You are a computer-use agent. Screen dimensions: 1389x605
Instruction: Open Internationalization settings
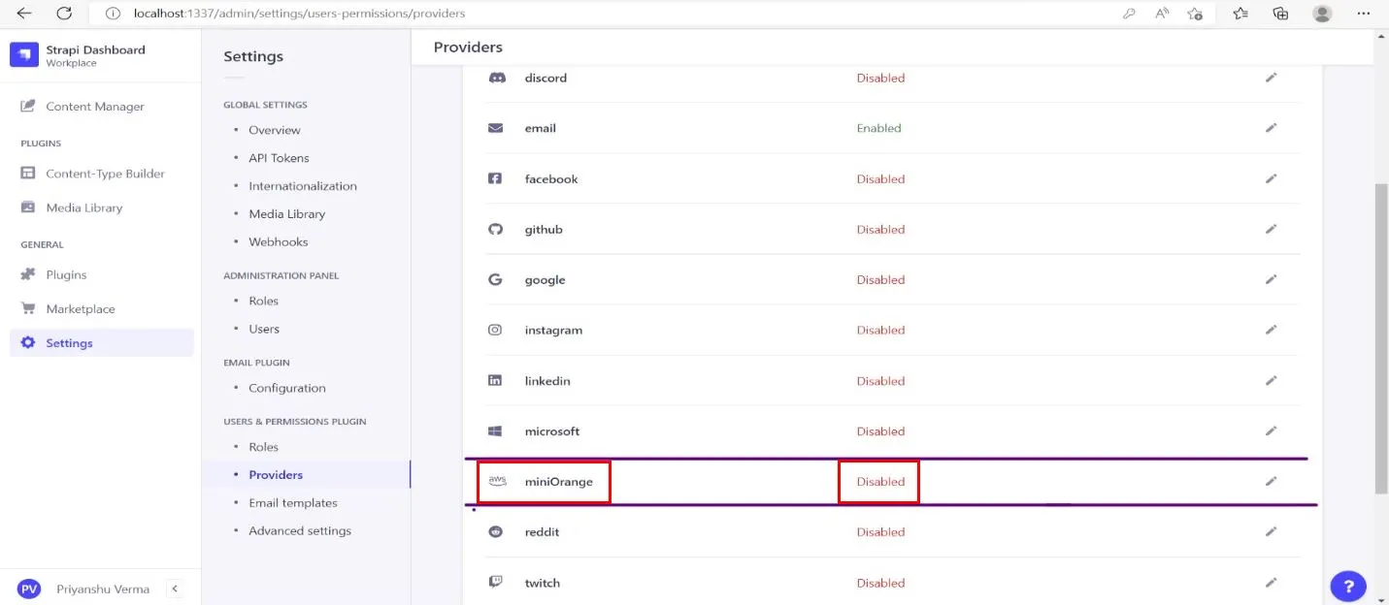(x=303, y=186)
